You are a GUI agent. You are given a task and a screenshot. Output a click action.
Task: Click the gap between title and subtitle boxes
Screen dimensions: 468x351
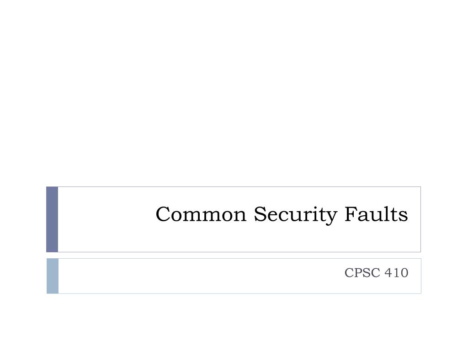click(234, 255)
